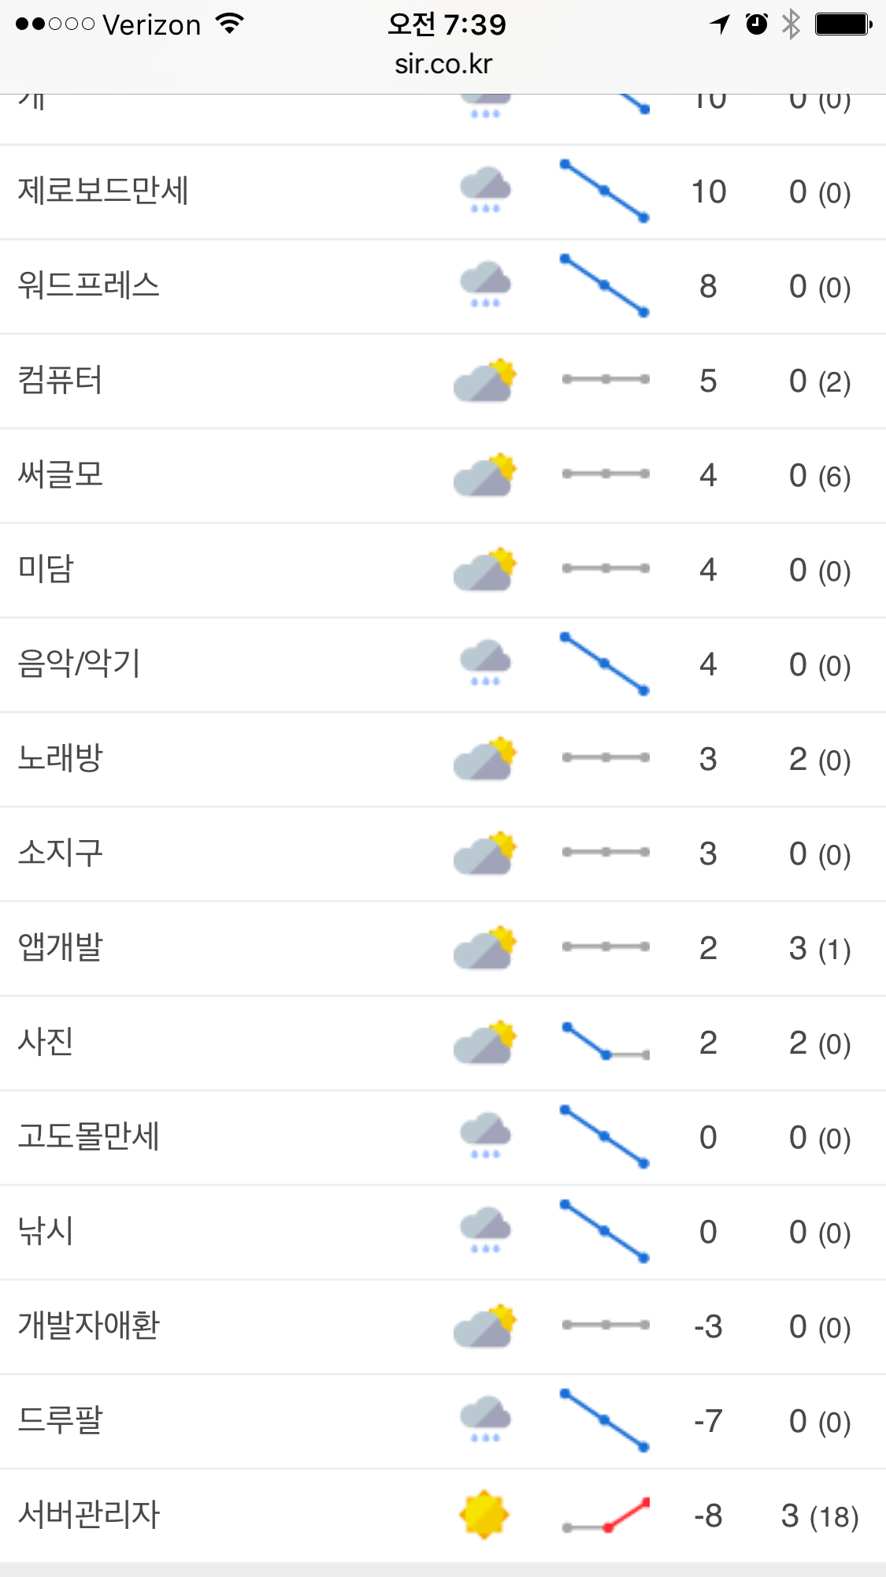This screenshot has height=1577, width=886.
Task: Tap the score 10 in the 제로보드만세 row
Action: (x=709, y=192)
